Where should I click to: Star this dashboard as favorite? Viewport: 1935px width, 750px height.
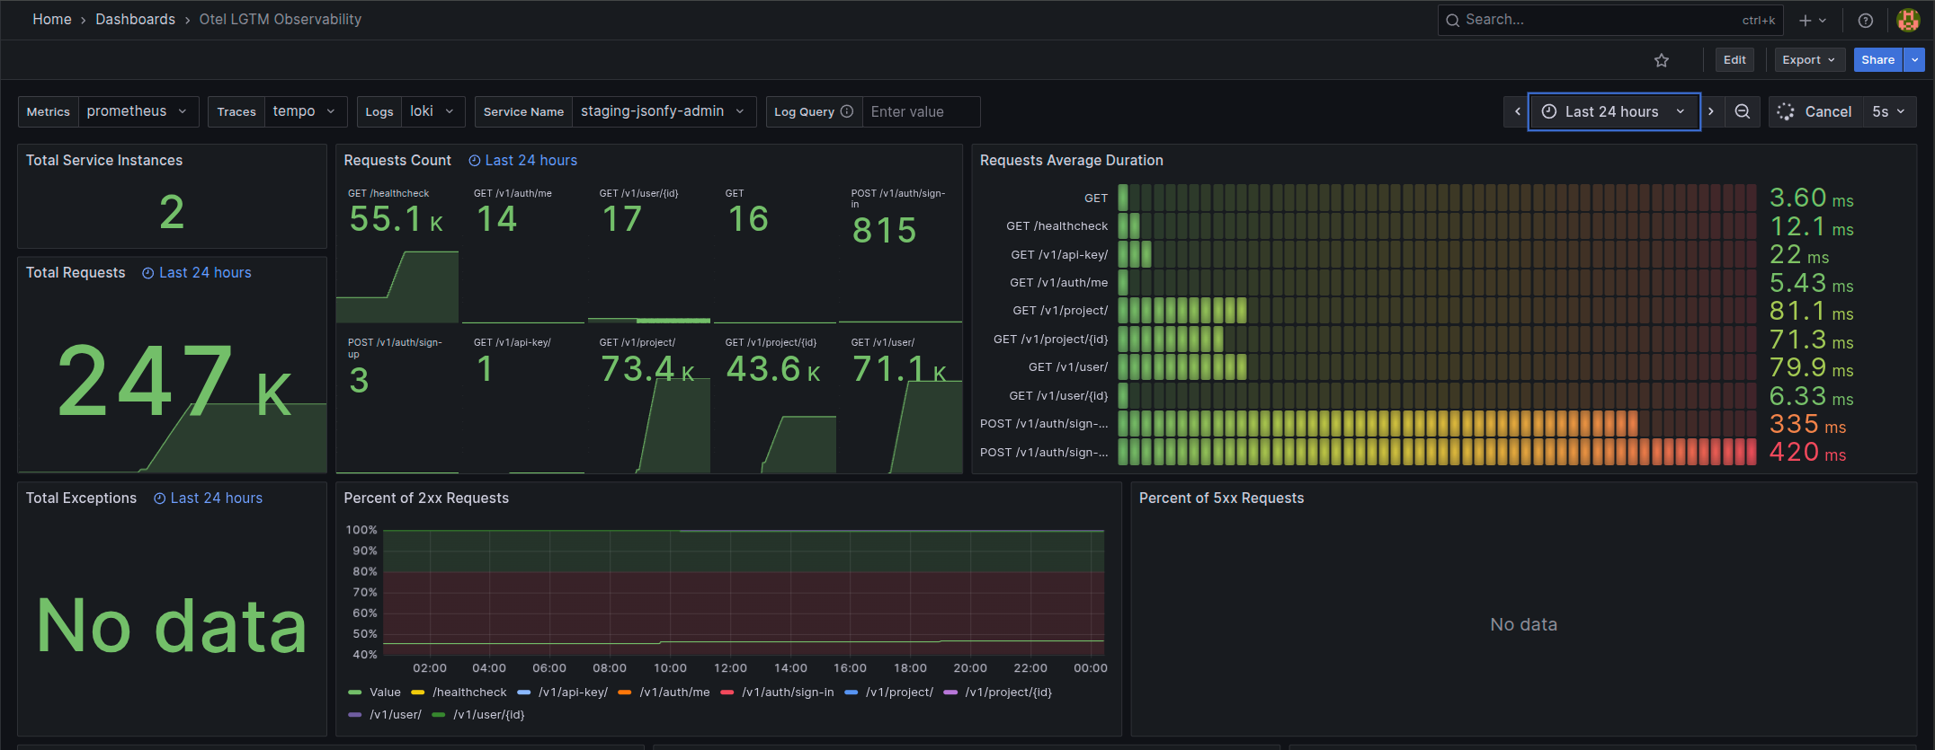click(x=1661, y=60)
